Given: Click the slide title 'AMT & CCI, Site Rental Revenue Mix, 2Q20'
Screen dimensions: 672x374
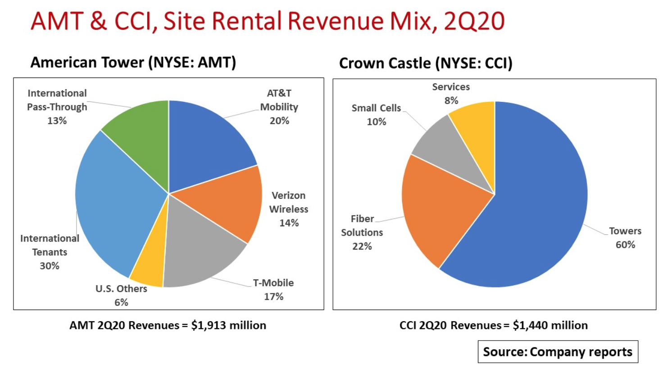Looking at the screenshot, I should [x=268, y=21].
